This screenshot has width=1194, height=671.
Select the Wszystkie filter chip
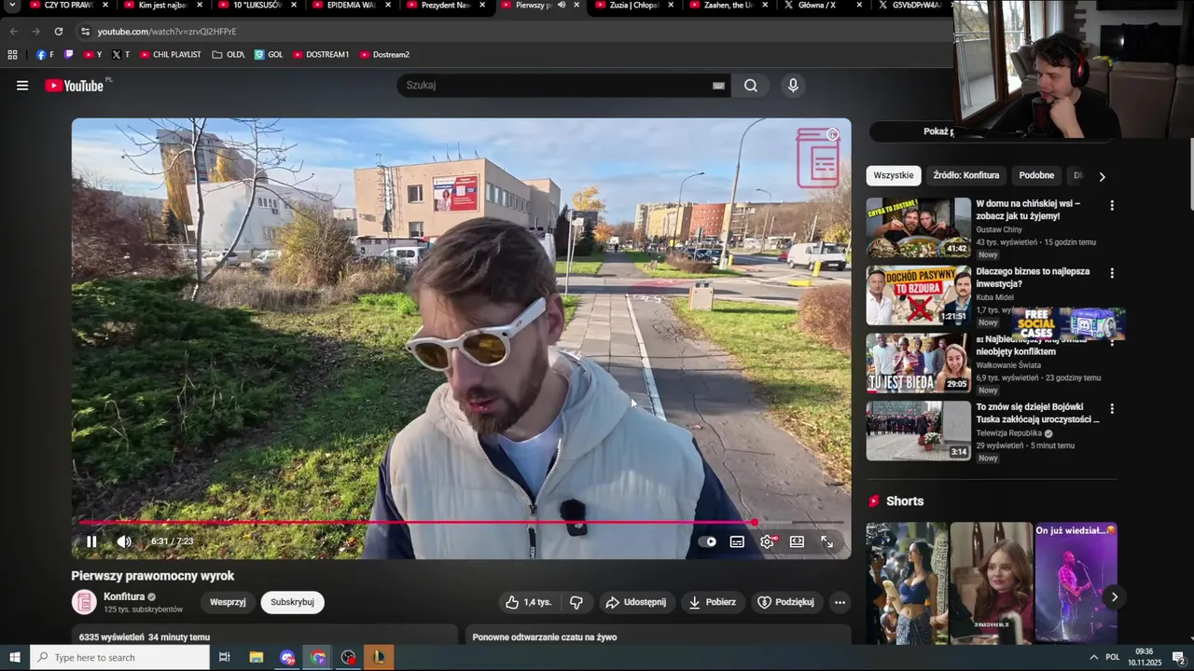(894, 175)
